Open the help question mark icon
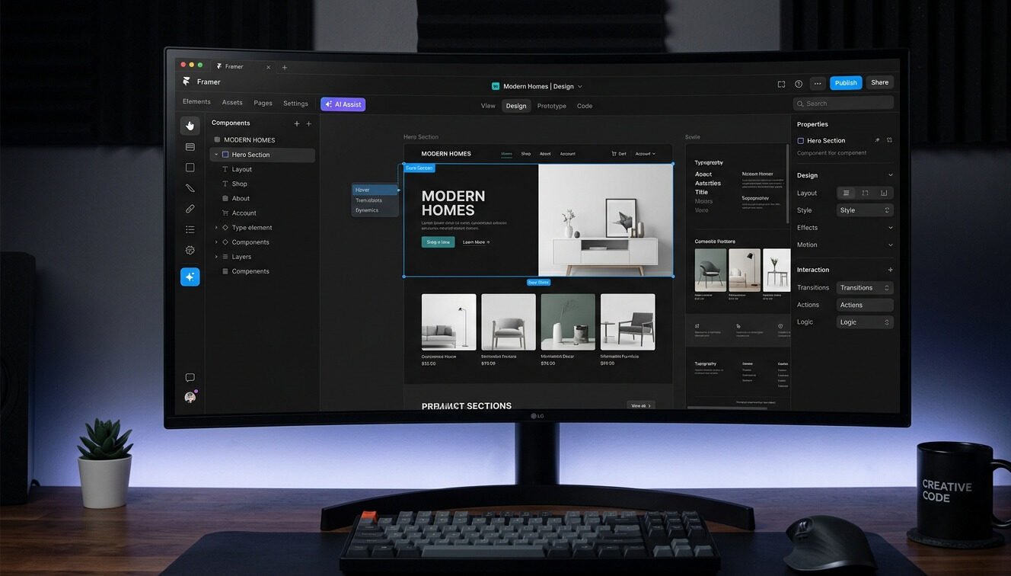 point(799,84)
